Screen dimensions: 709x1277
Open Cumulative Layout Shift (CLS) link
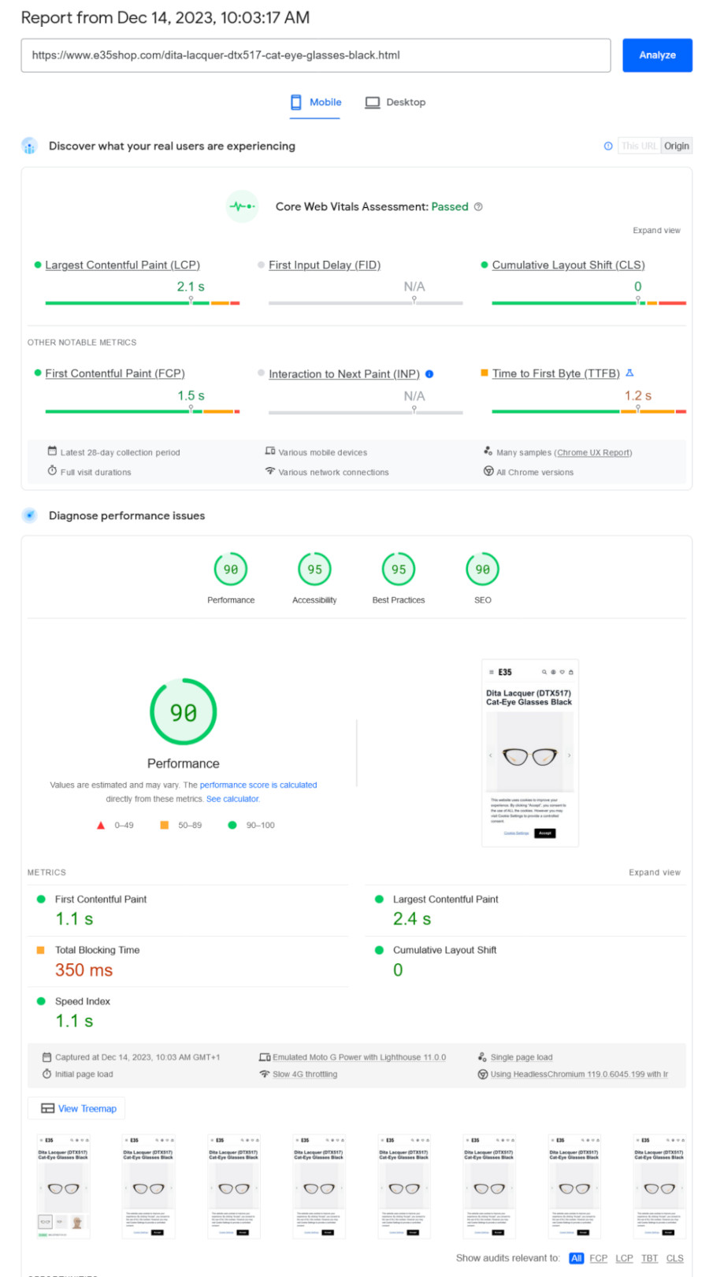[568, 265]
